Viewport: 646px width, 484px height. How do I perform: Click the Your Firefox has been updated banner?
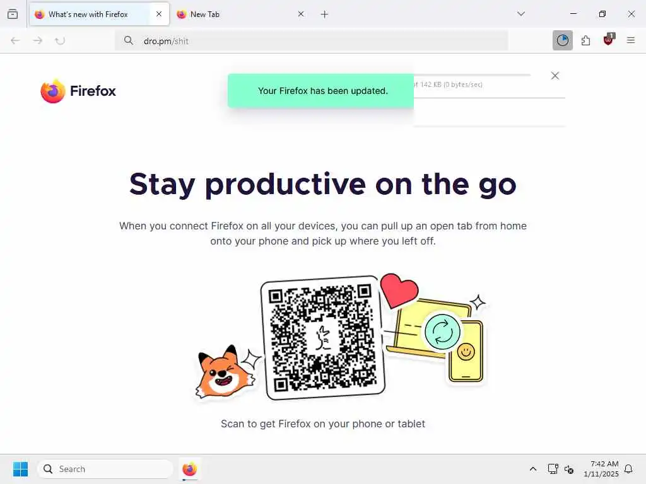point(320,91)
